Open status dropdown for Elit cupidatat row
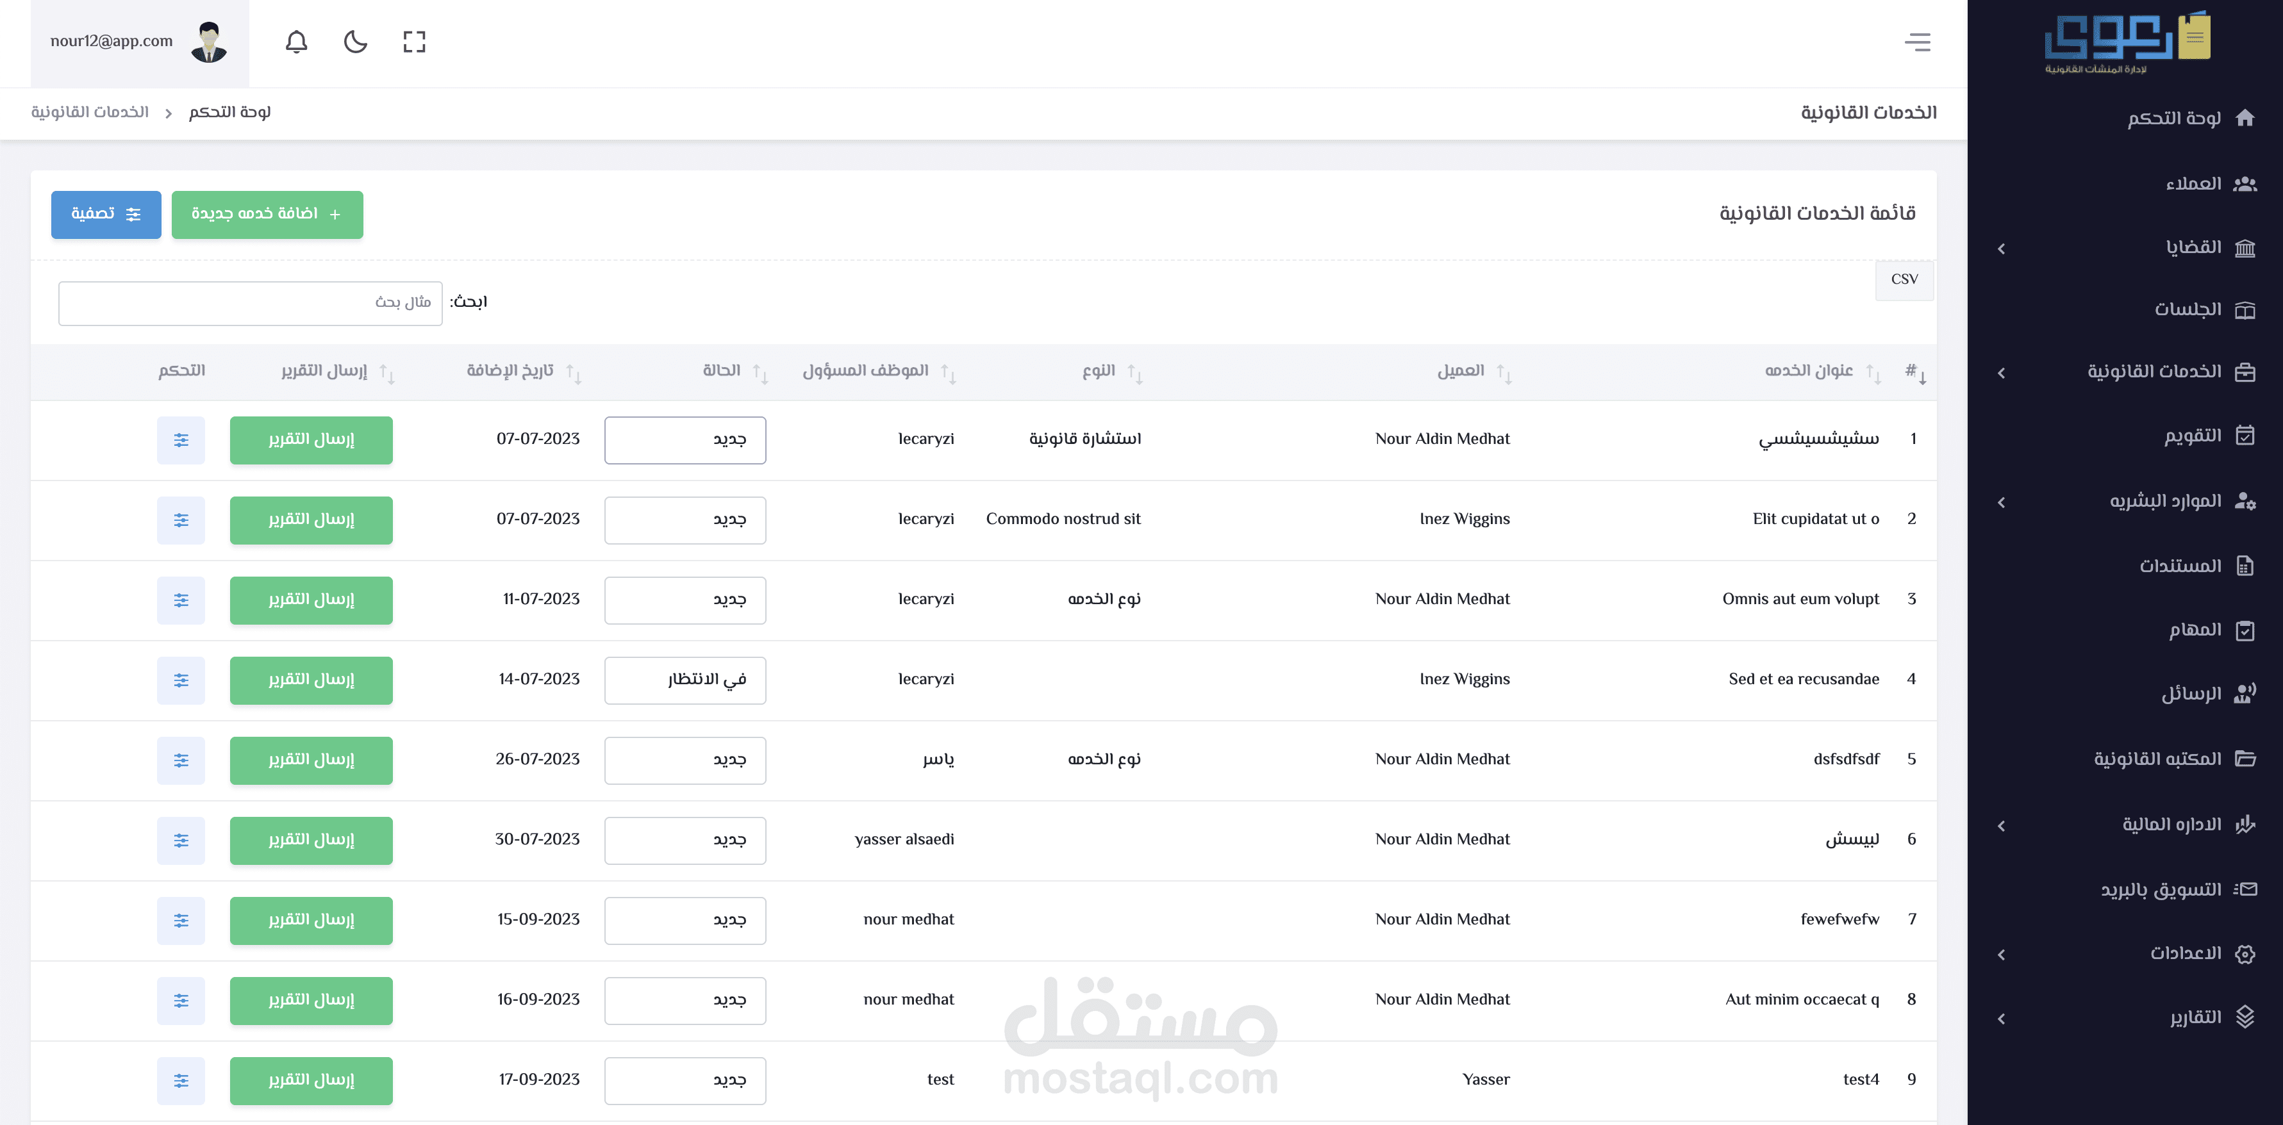The height and width of the screenshot is (1125, 2283). 685,520
